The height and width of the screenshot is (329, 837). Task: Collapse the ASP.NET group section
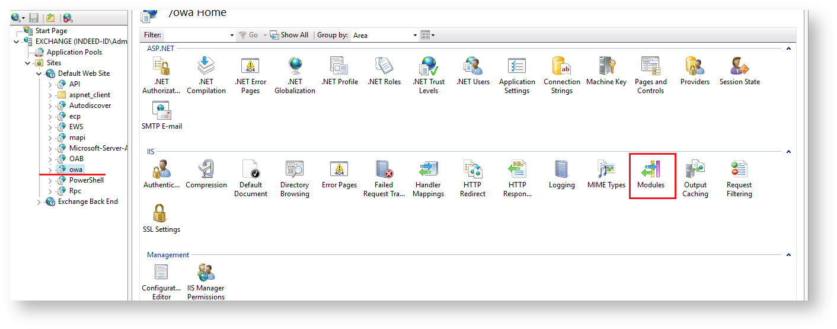coord(788,49)
